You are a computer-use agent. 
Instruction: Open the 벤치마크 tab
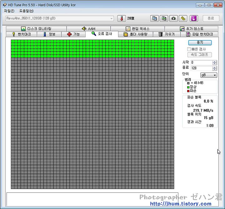point(22,34)
